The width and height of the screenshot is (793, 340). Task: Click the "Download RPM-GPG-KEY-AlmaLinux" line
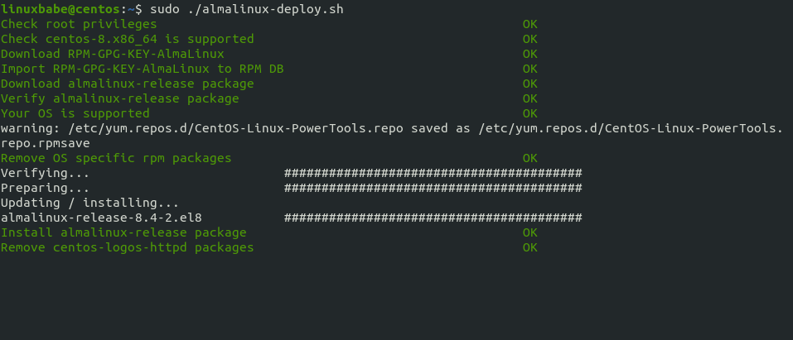coord(112,54)
